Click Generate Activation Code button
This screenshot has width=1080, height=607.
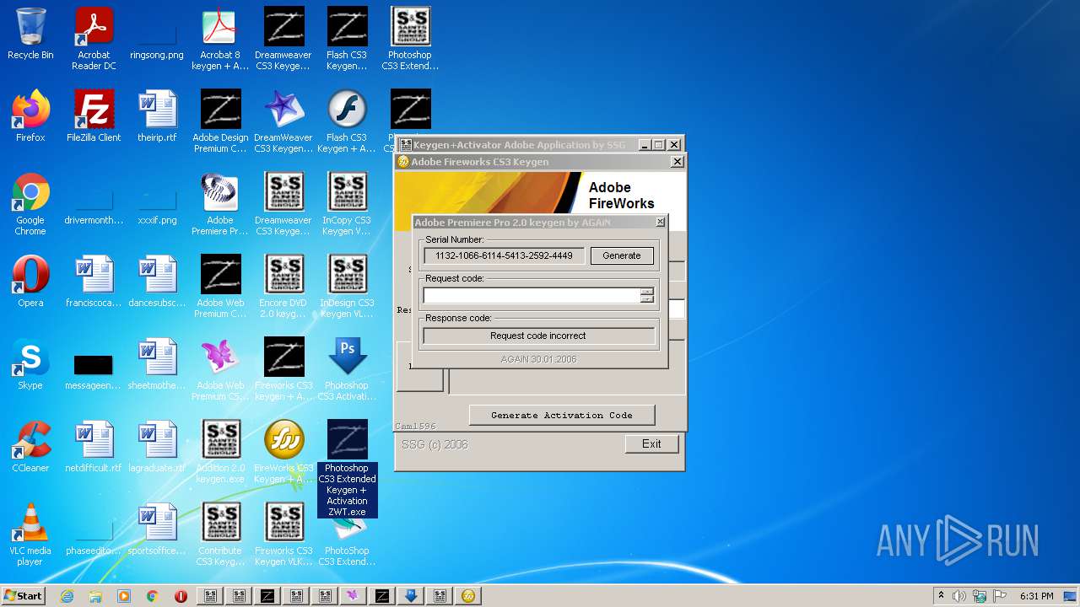pyautogui.click(x=562, y=415)
